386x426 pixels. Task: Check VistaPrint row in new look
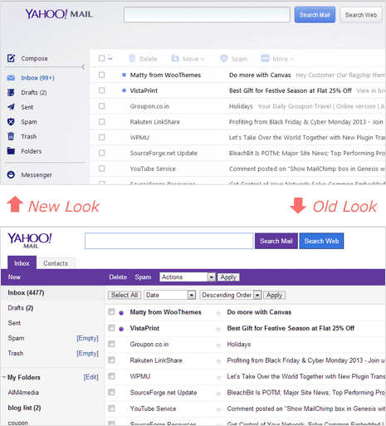click(x=102, y=91)
